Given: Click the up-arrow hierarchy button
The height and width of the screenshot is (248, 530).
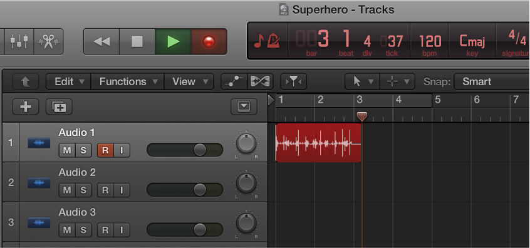Looking at the screenshot, I should pos(26,81).
